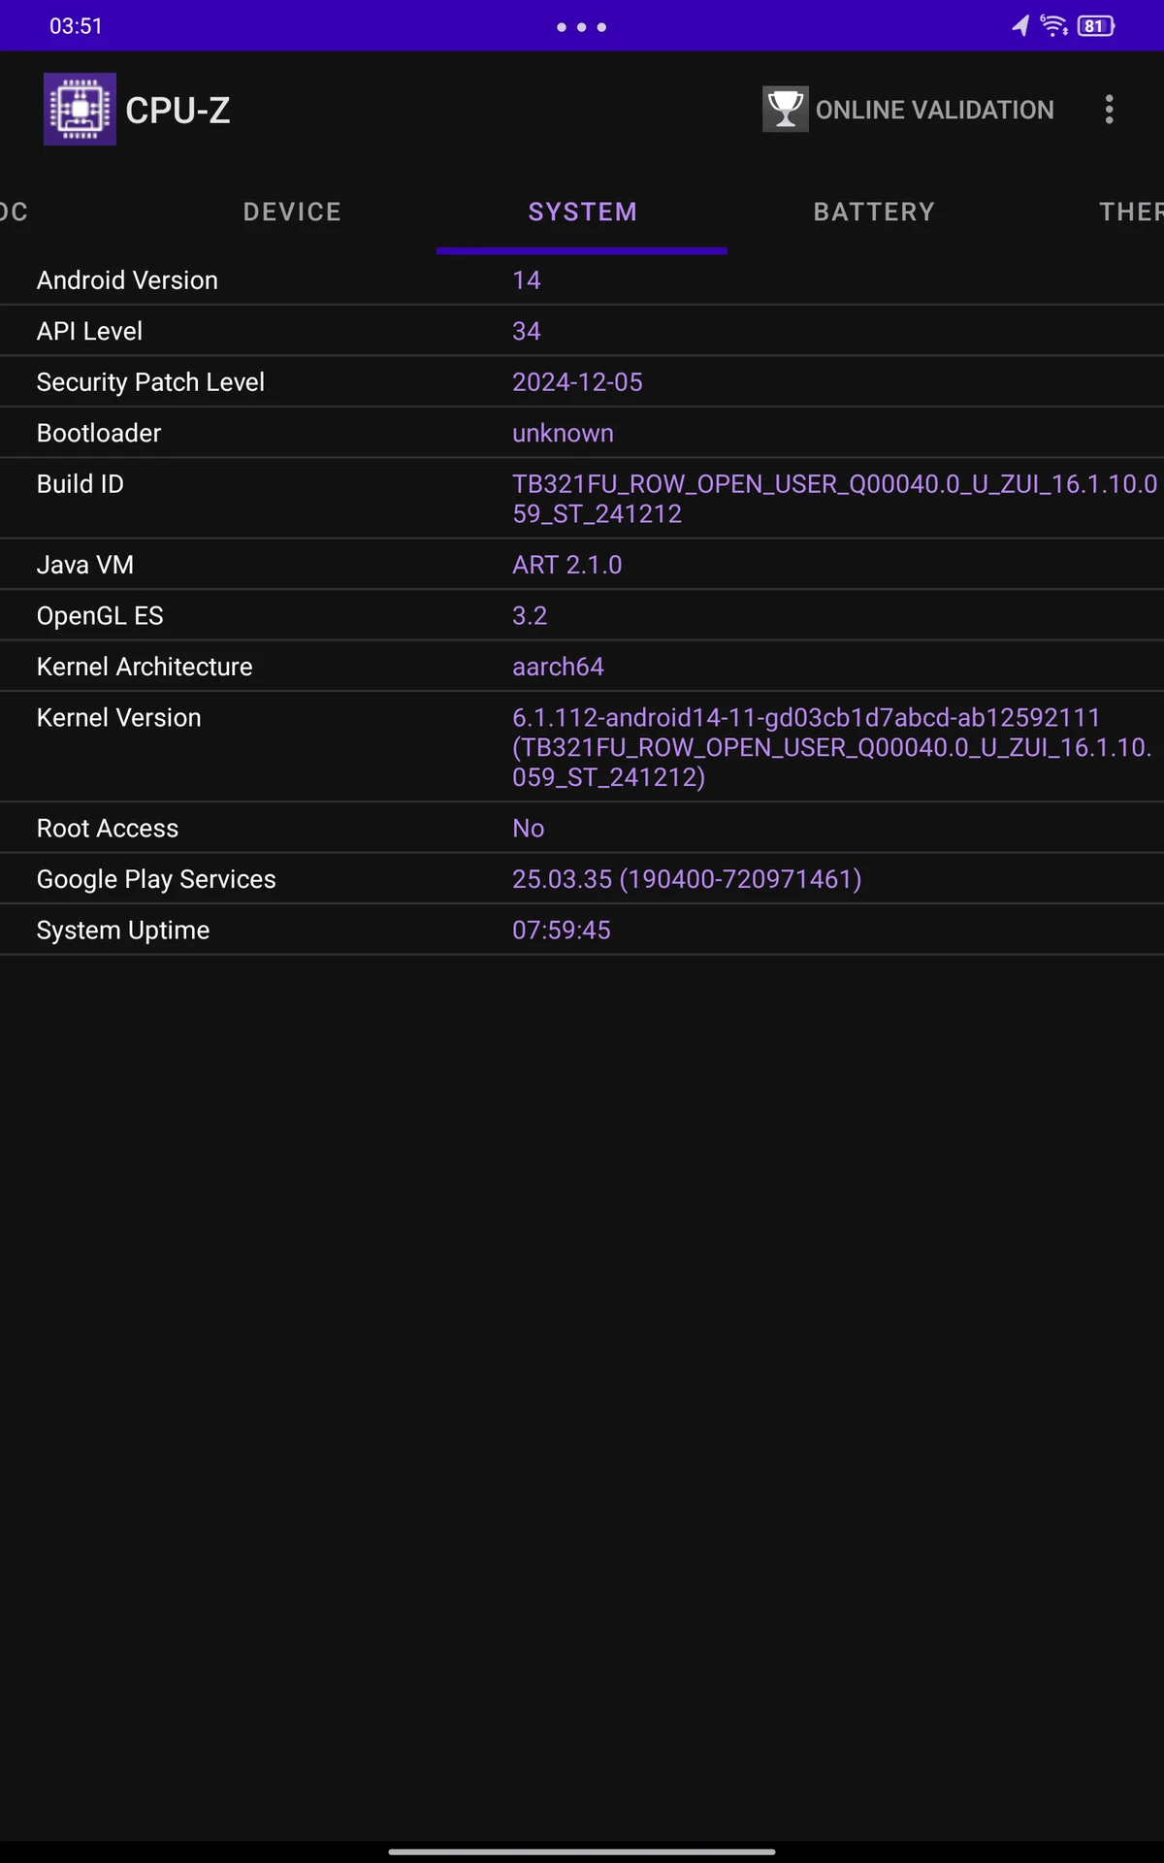Screen dimensions: 1164x1863
Task: Switch to the BATTERY tab
Action: (874, 212)
